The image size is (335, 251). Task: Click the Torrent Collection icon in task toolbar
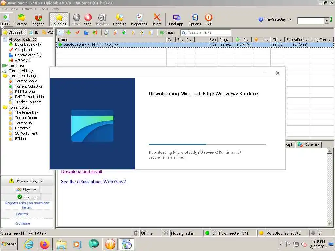[124, 32]
